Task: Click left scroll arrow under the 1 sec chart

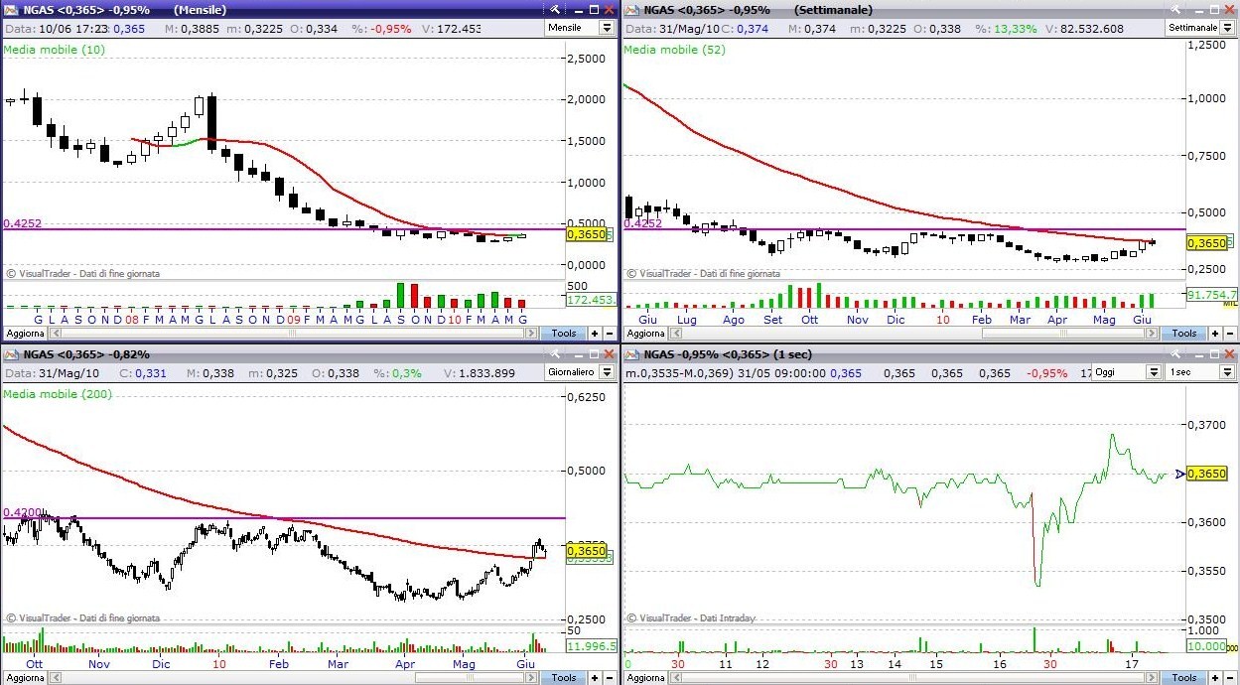Action: [x=676, y=677]
